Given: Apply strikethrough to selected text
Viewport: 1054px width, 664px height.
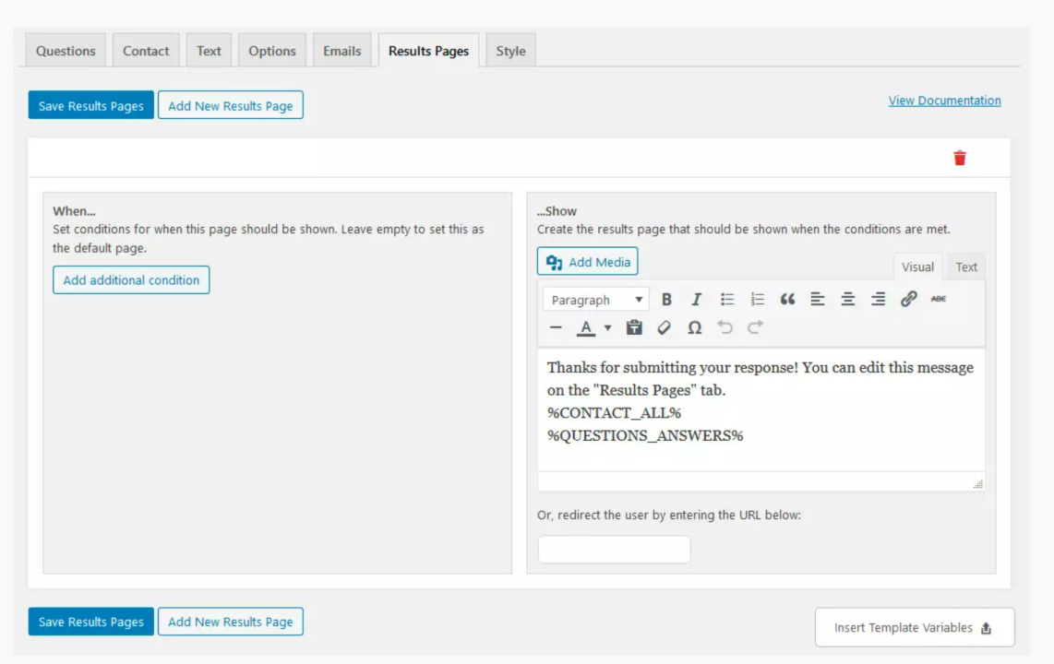Looking at the screenshot, I should click(938, 299).
